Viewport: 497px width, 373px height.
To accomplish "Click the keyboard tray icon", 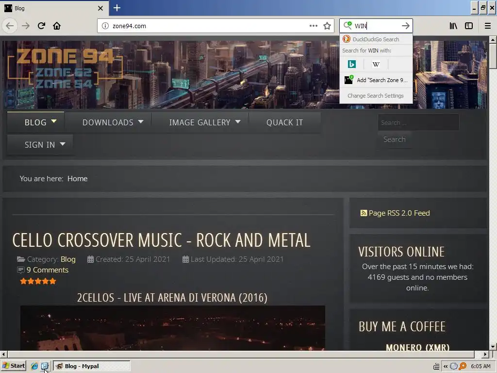I will click(436, 366).
